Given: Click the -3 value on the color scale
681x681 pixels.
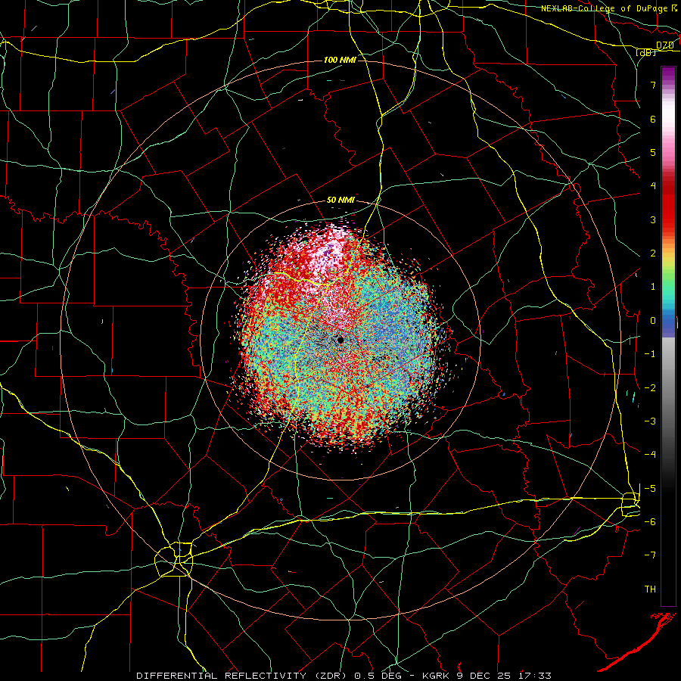Looking at the screenshot, I should click(x=650, y=421).
